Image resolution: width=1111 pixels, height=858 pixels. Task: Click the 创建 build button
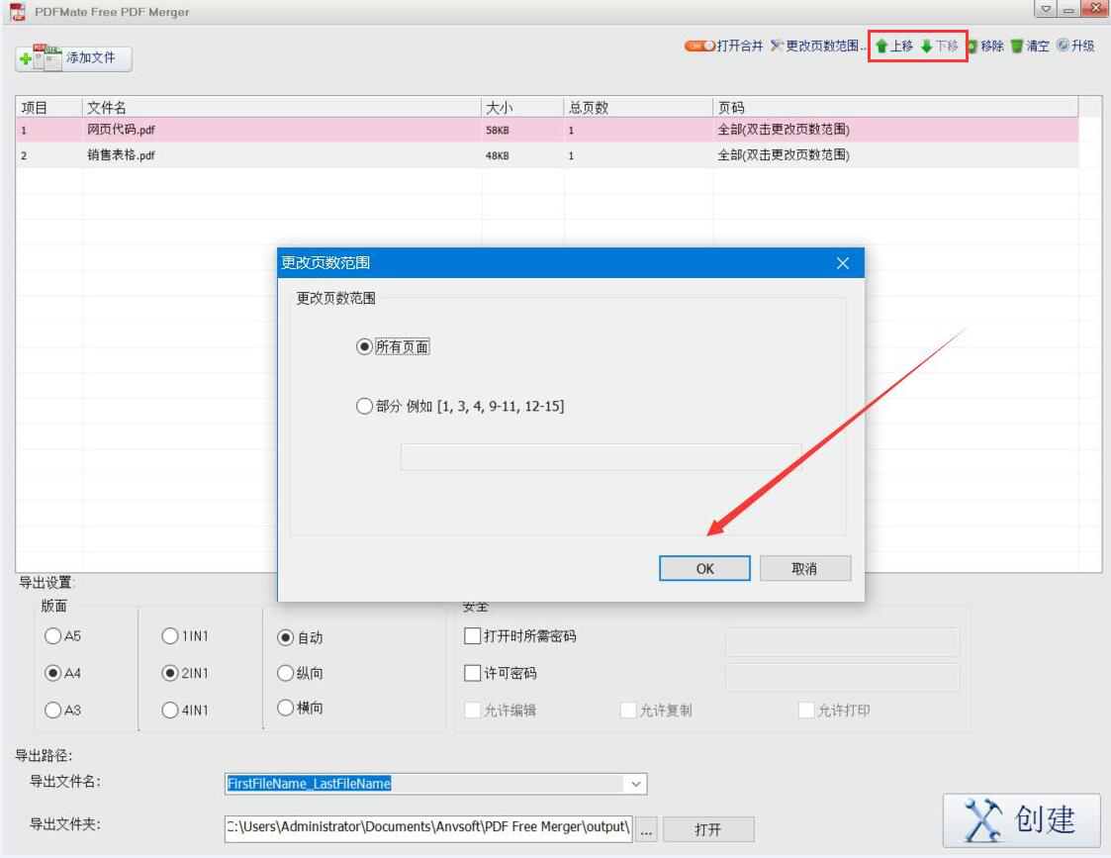pyautogui.click(x=1021, y=819)
